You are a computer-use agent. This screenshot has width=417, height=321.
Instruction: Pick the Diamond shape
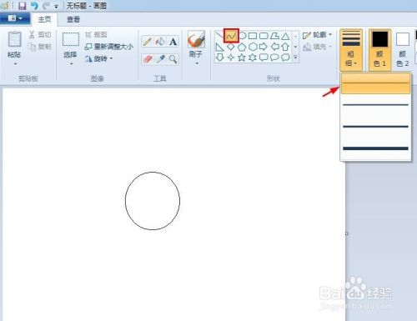(231, 47)
